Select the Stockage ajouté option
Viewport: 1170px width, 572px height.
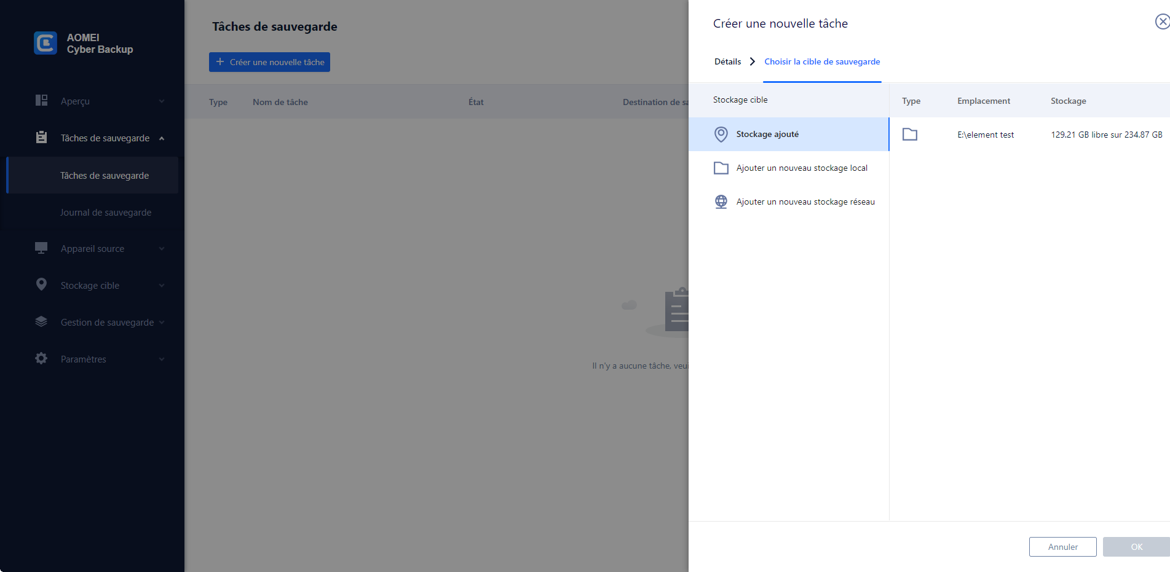767,134
